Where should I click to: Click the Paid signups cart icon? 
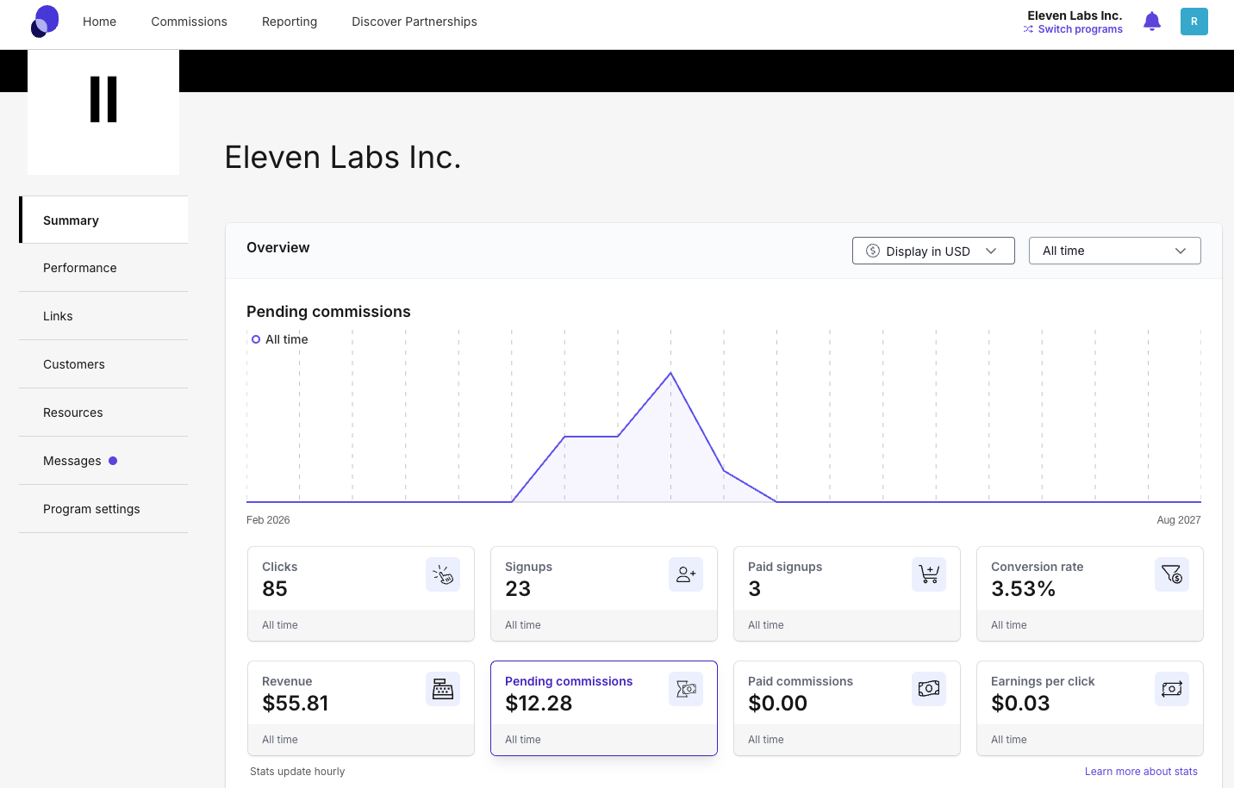pos(929,574)
